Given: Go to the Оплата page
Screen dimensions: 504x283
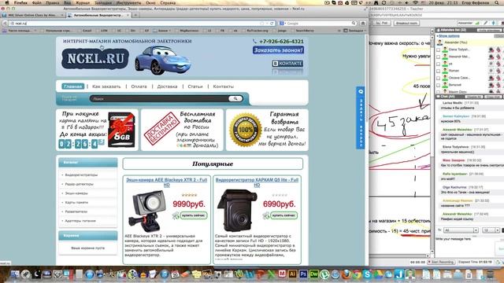Looking at the screenshot, I should point(139,86).
